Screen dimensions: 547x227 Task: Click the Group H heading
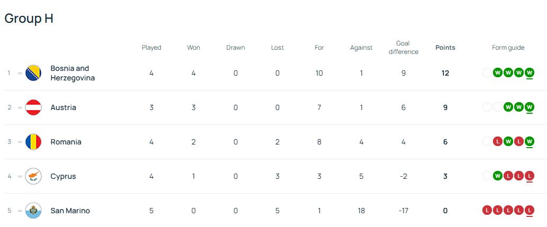point(29,18)
